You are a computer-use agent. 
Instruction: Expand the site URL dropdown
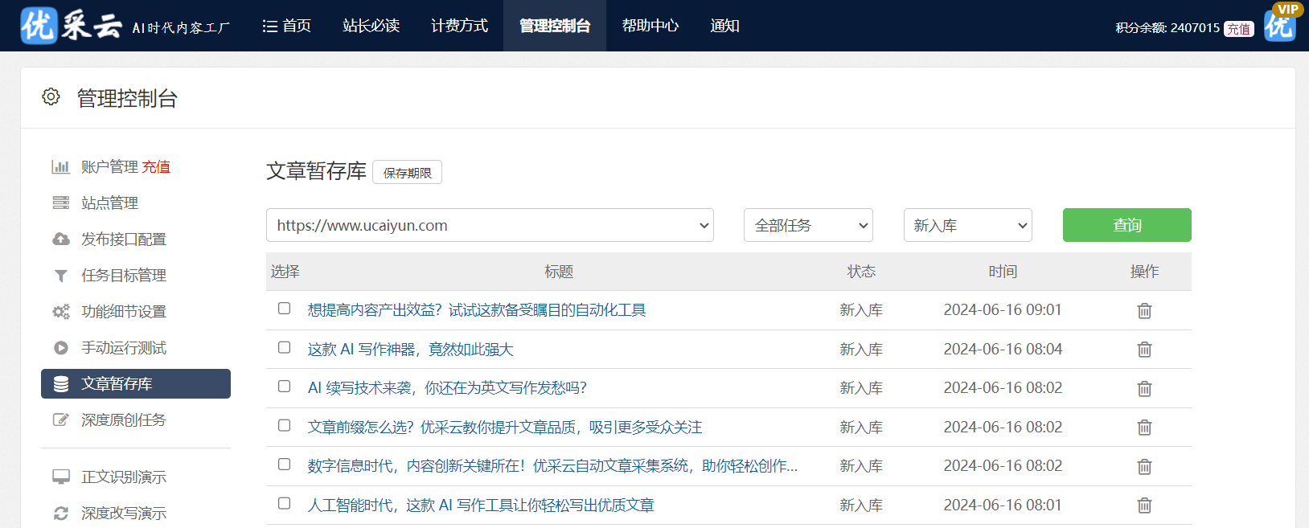490,226
